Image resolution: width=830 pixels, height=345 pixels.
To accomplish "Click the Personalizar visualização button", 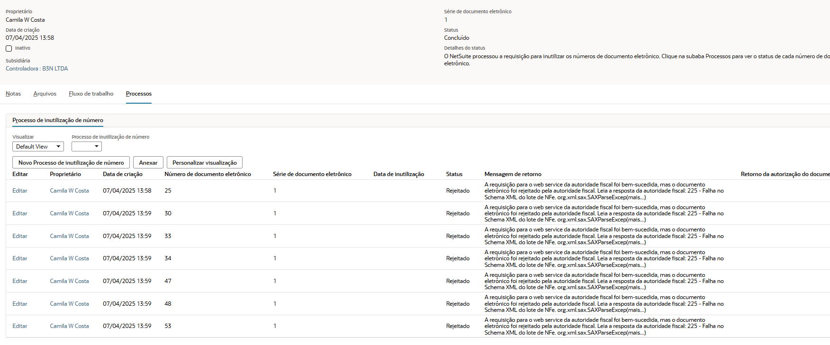I will (205, 162).
